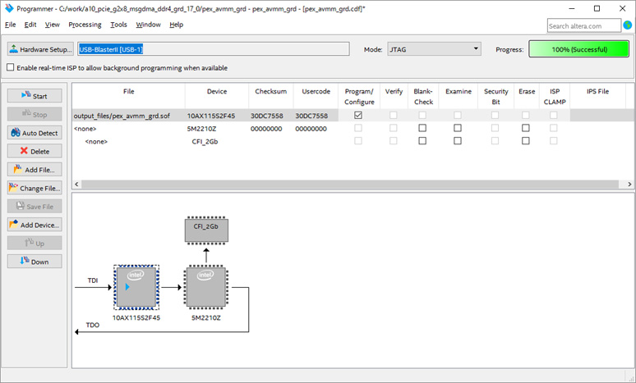Click the Auto Detect button

coord(35,133)
